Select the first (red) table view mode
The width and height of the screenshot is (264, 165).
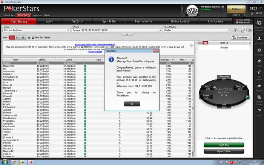tap(12, 38)
